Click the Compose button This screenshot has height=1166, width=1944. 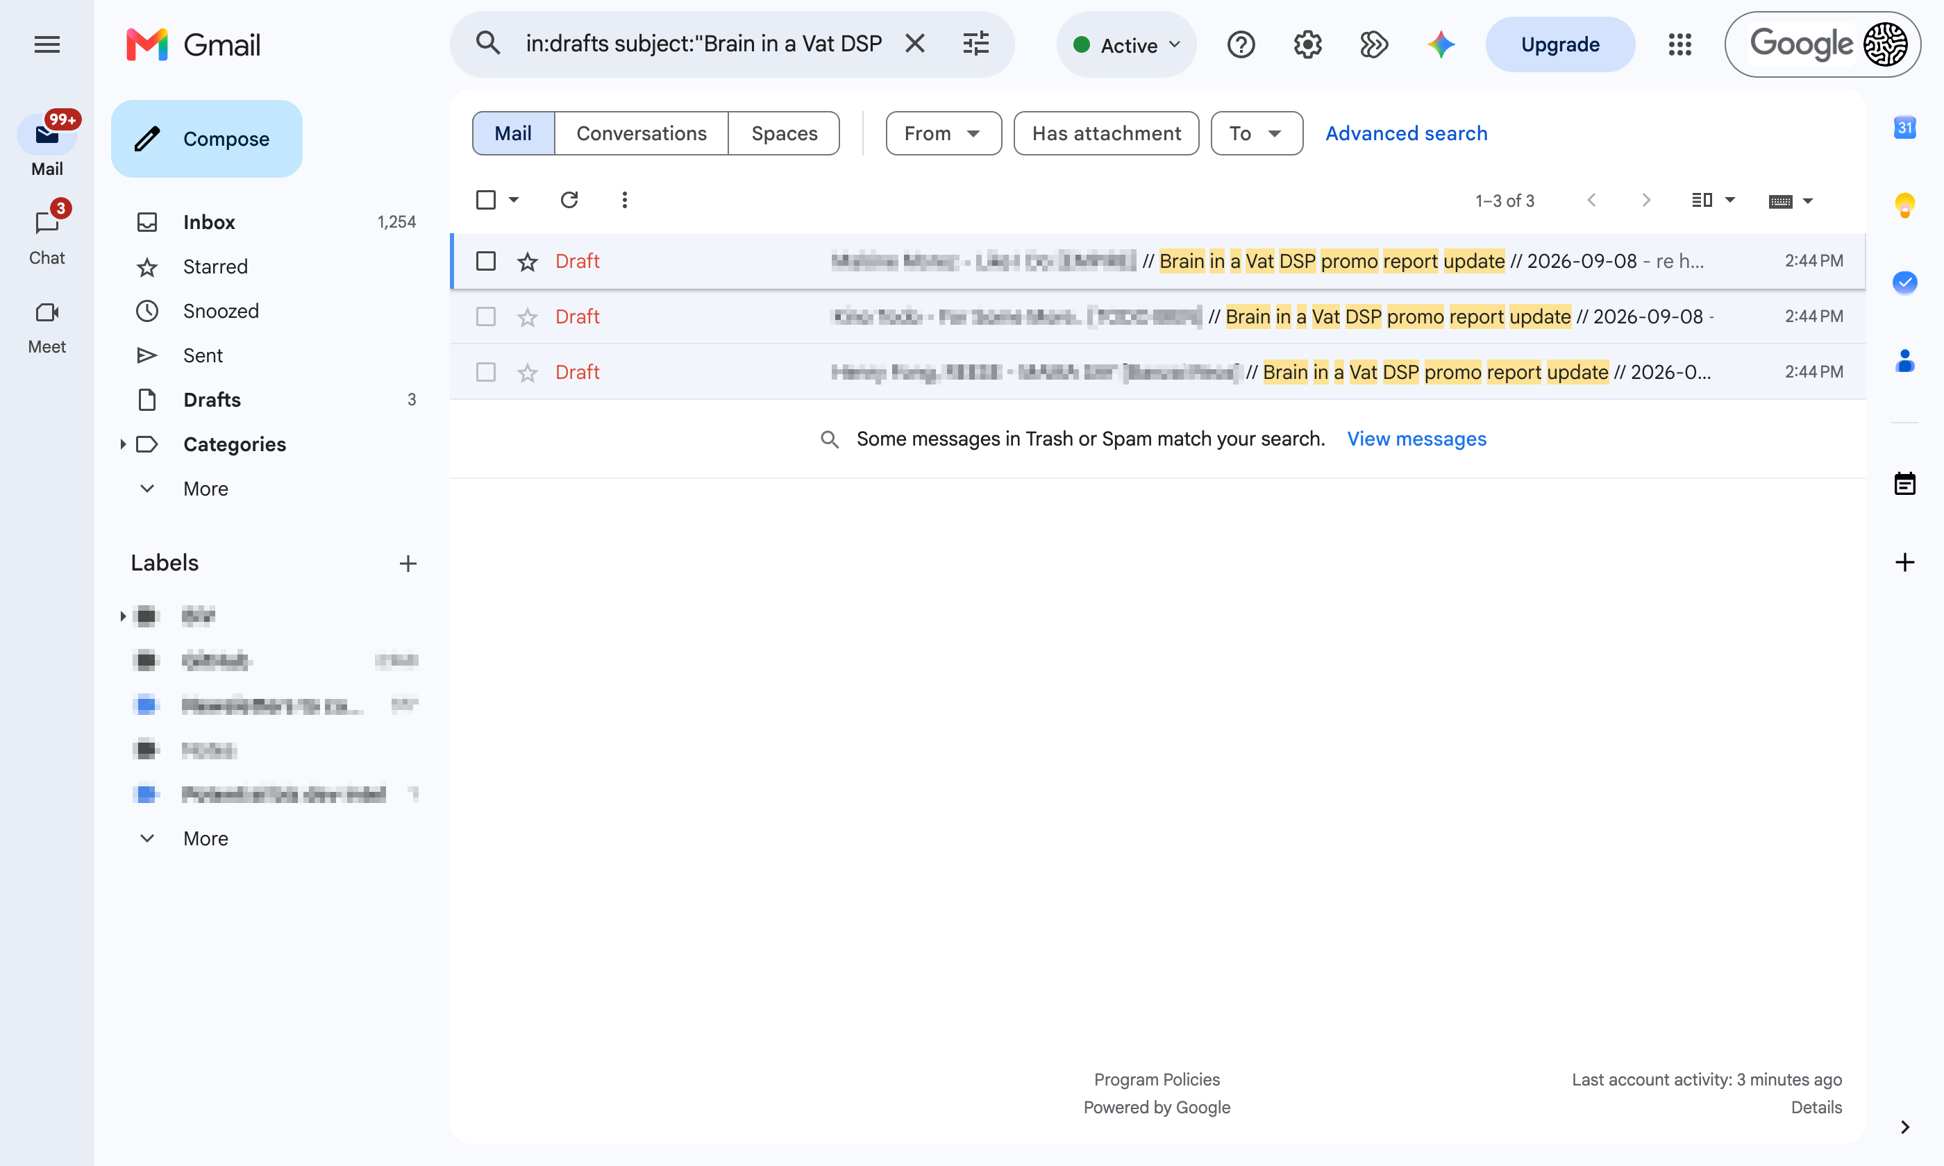207,139
